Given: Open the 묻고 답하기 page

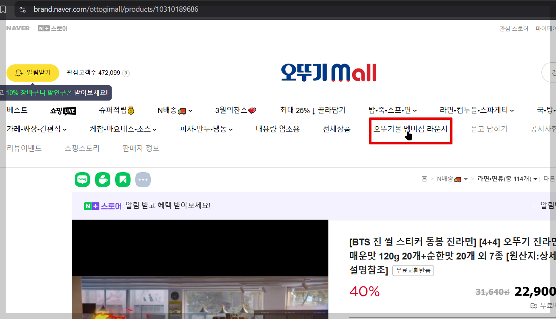Looking at the screenshot, I should pyautogui.click(x=489, y=129).
